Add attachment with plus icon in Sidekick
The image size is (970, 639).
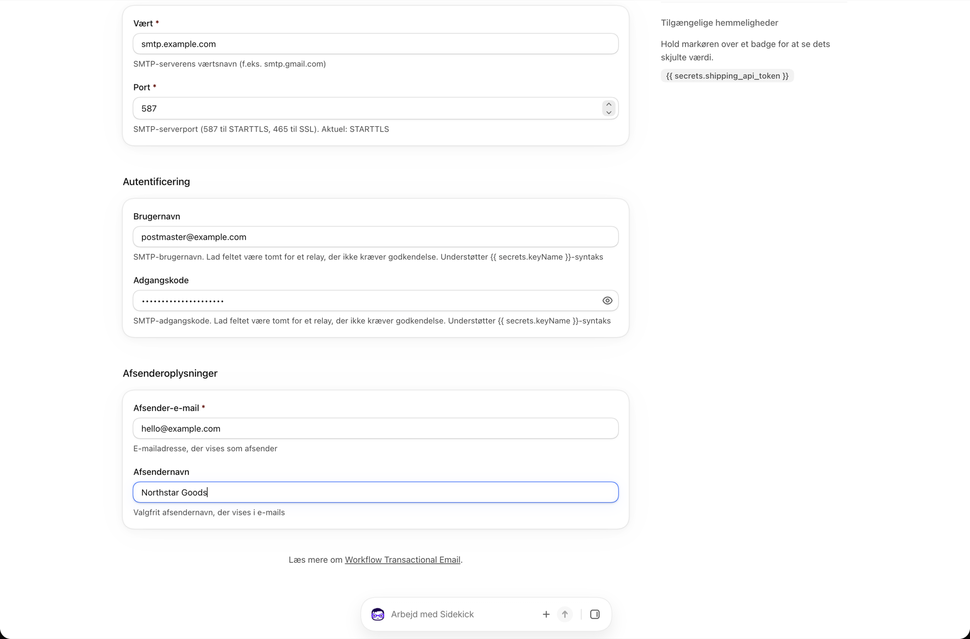pos(546,614)
